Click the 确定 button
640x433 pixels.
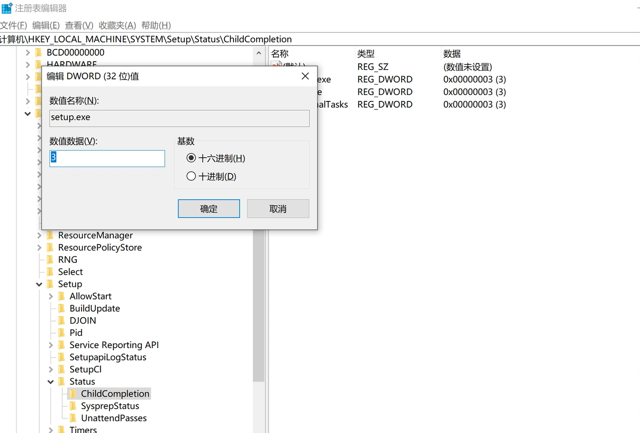208,209
